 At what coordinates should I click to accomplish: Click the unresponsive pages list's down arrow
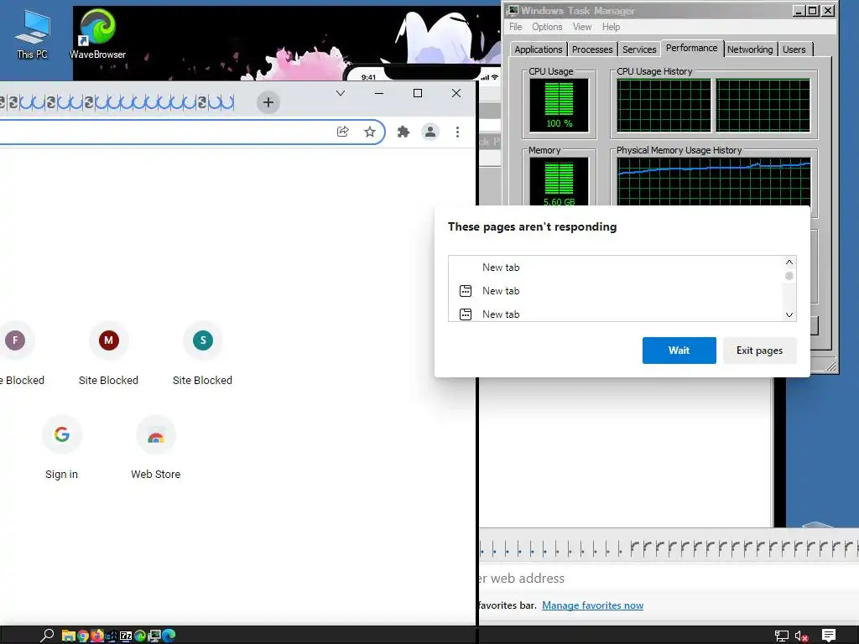coord(789,315)
